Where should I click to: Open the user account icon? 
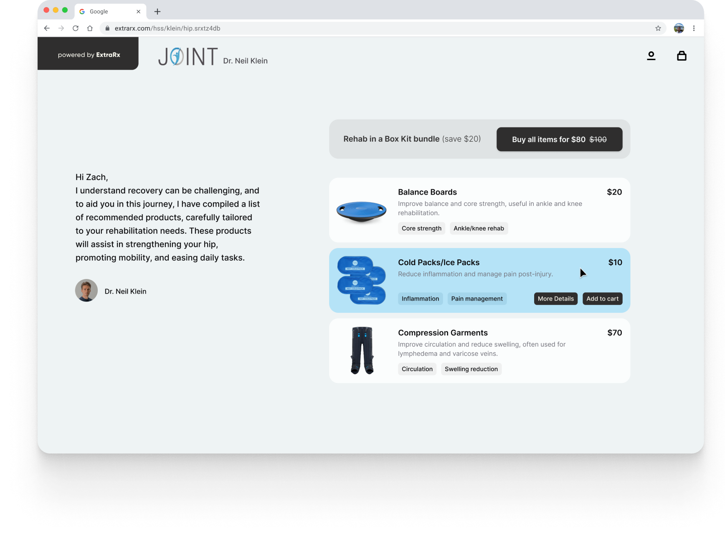click(651, 56)
